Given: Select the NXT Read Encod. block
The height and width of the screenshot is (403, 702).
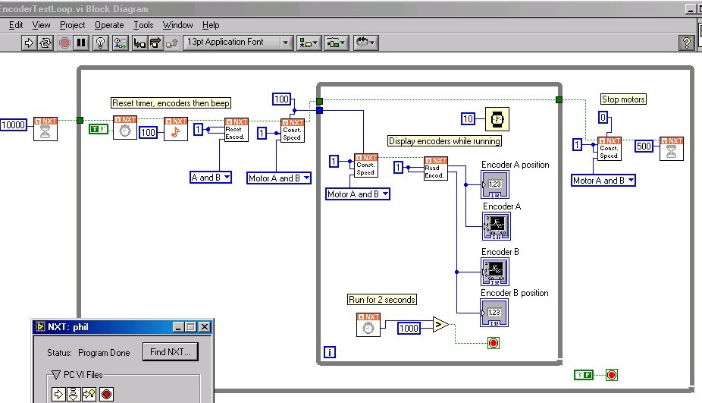Looking at the screenshot, I should tap(436, 168).
